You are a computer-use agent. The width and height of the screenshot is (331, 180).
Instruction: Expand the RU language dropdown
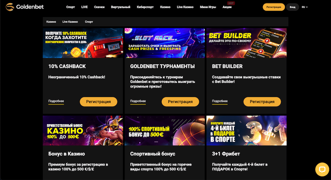point(305,7)
